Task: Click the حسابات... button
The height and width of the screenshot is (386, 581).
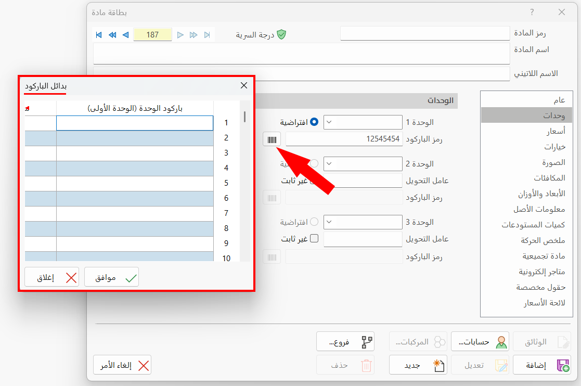Action: pos(480,342)
